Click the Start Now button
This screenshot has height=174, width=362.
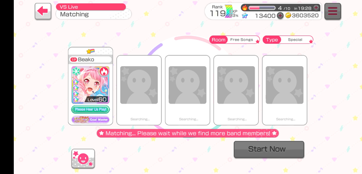click(269, 149)
